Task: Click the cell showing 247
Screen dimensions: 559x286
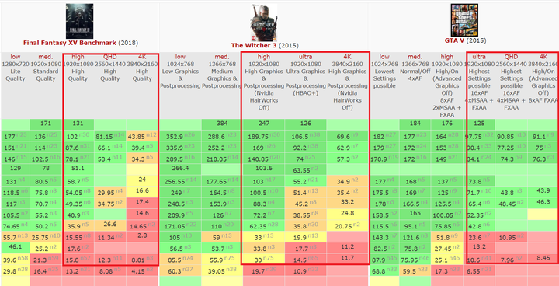Action: [x=263, y=124]
